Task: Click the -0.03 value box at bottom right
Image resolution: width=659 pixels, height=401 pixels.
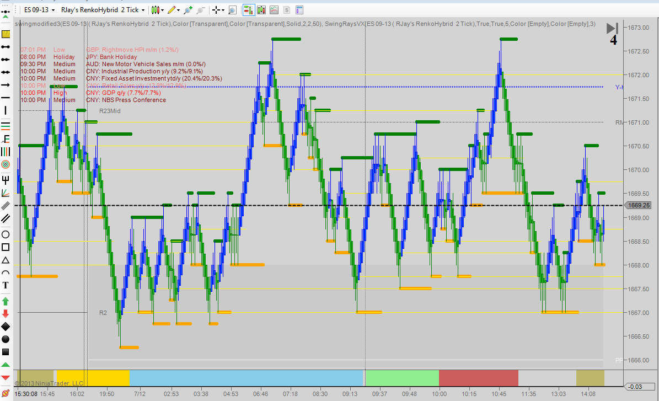Action: pyautogui.click(x=639, y=387)
